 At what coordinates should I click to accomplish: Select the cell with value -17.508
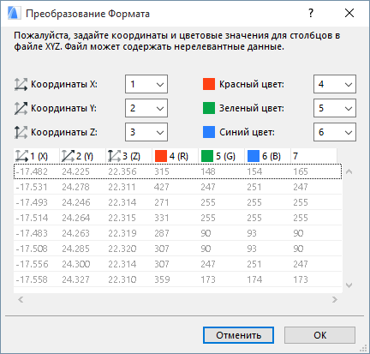coord(32,249)
